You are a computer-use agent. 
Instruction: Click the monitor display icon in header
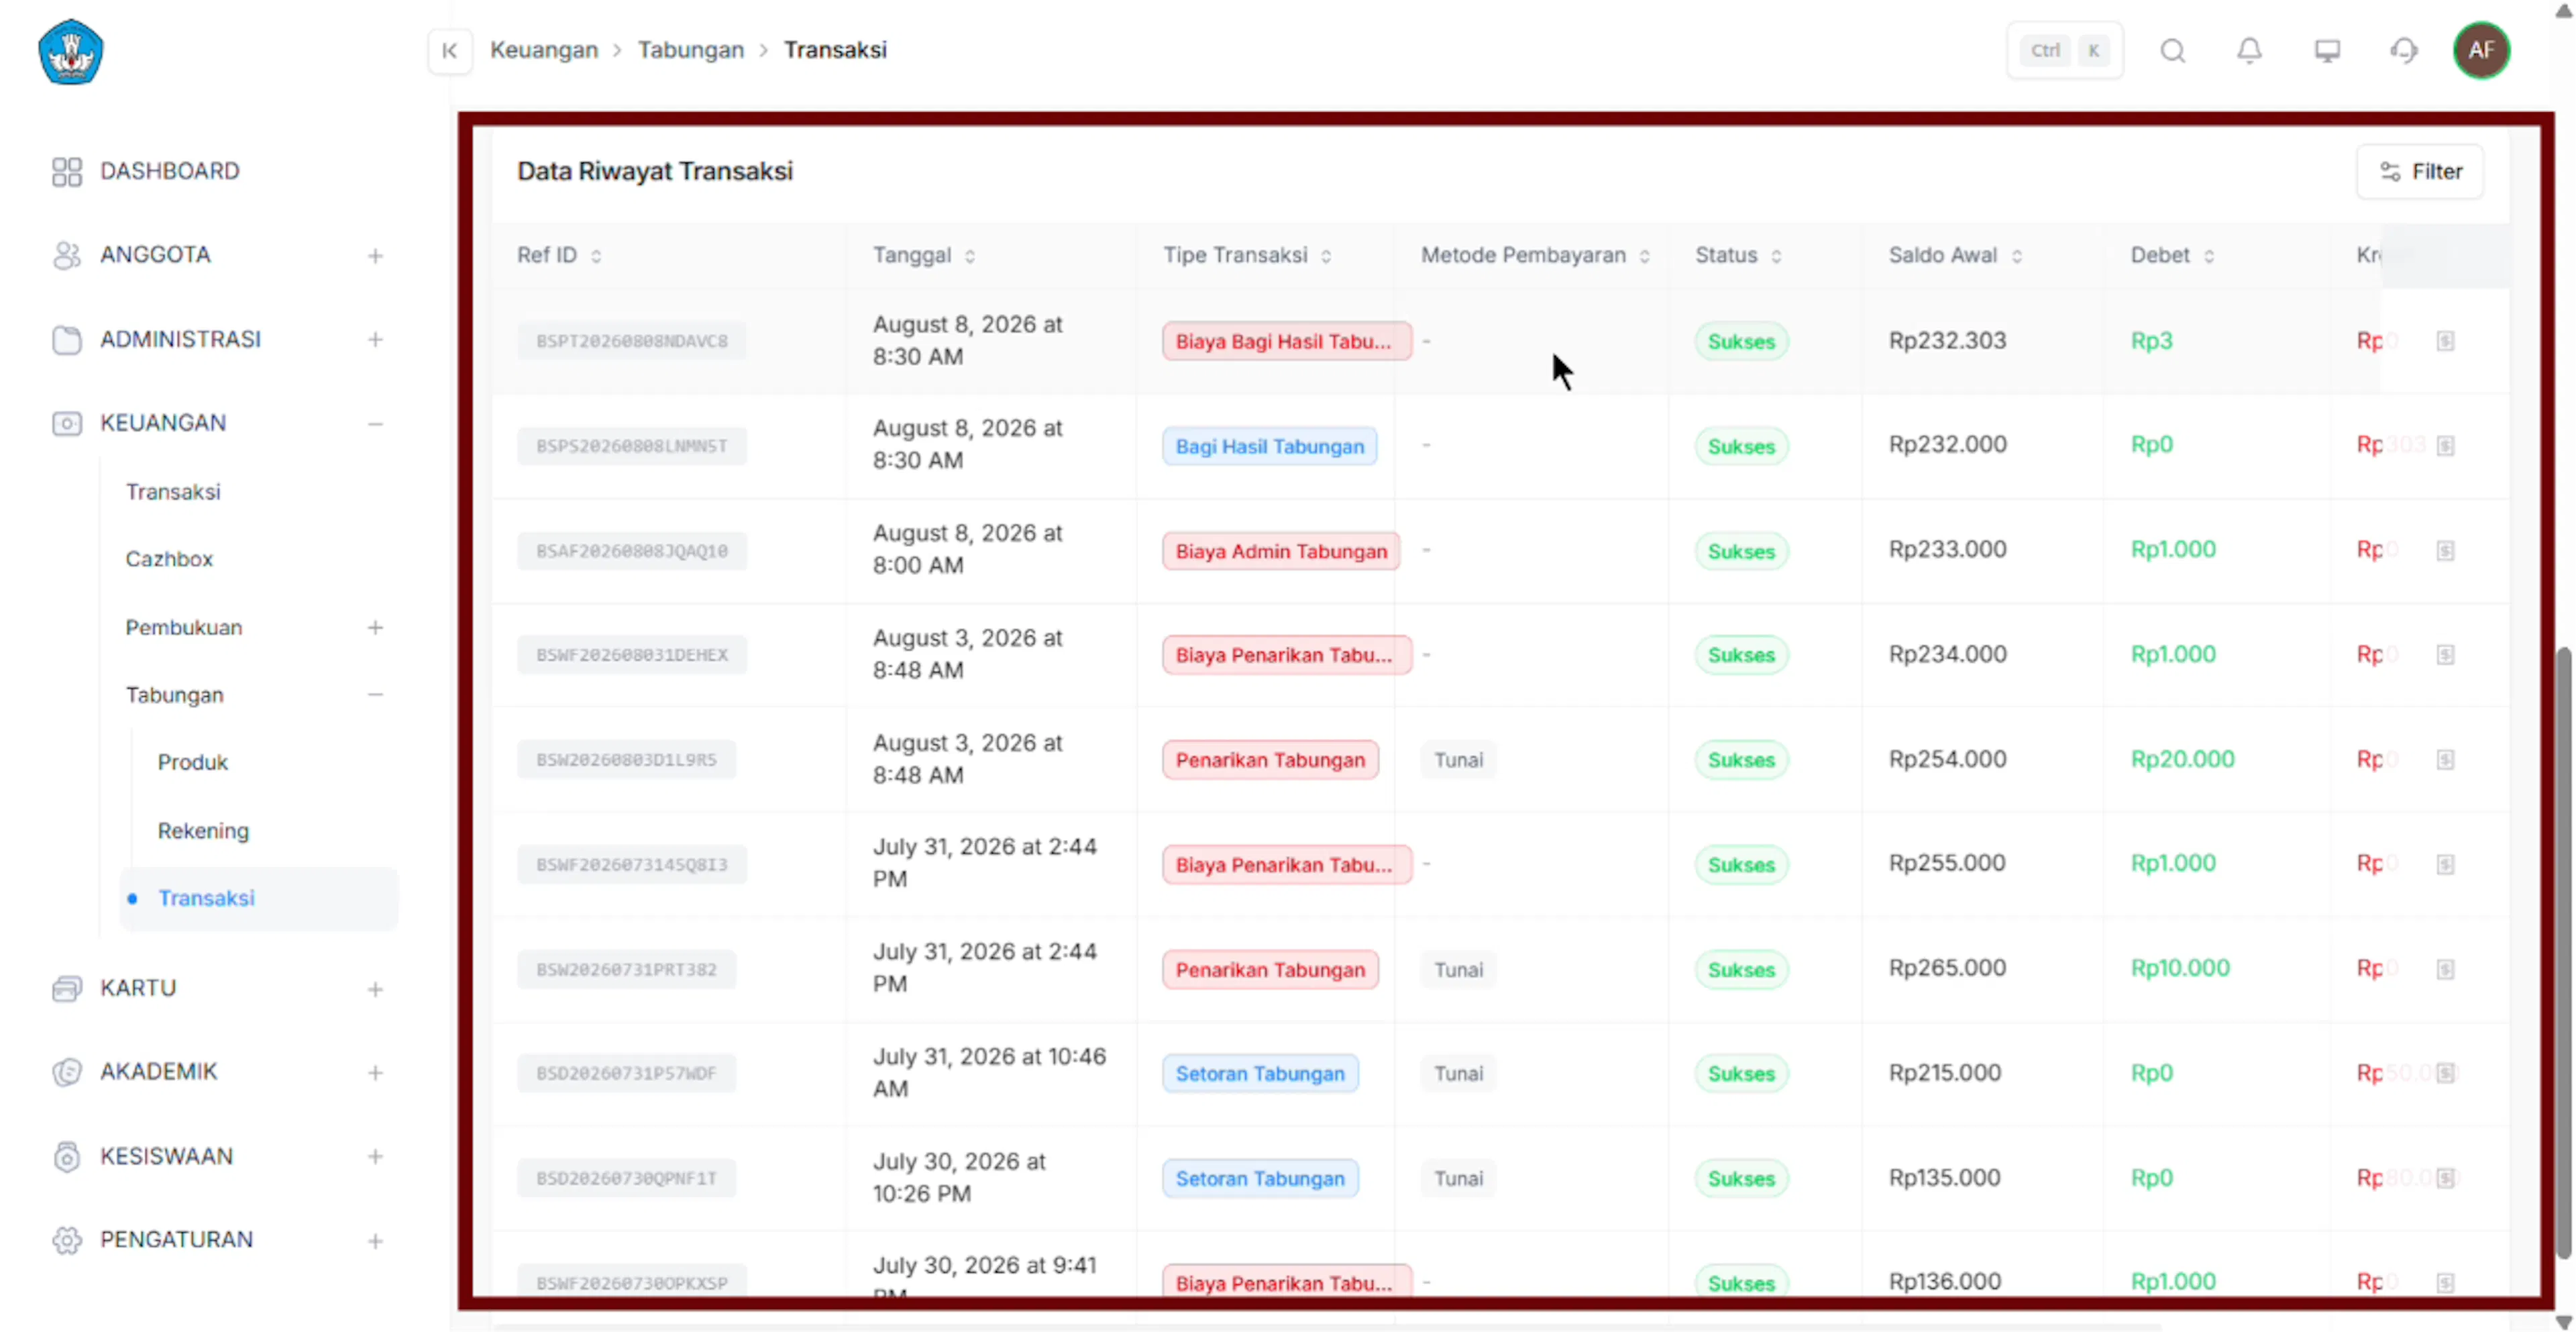pyautogui.click(x=2327, y=50)
